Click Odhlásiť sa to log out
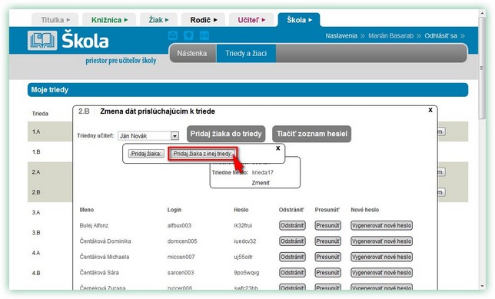The height and width of the screenshot is (299, 495). pos(440,35)
